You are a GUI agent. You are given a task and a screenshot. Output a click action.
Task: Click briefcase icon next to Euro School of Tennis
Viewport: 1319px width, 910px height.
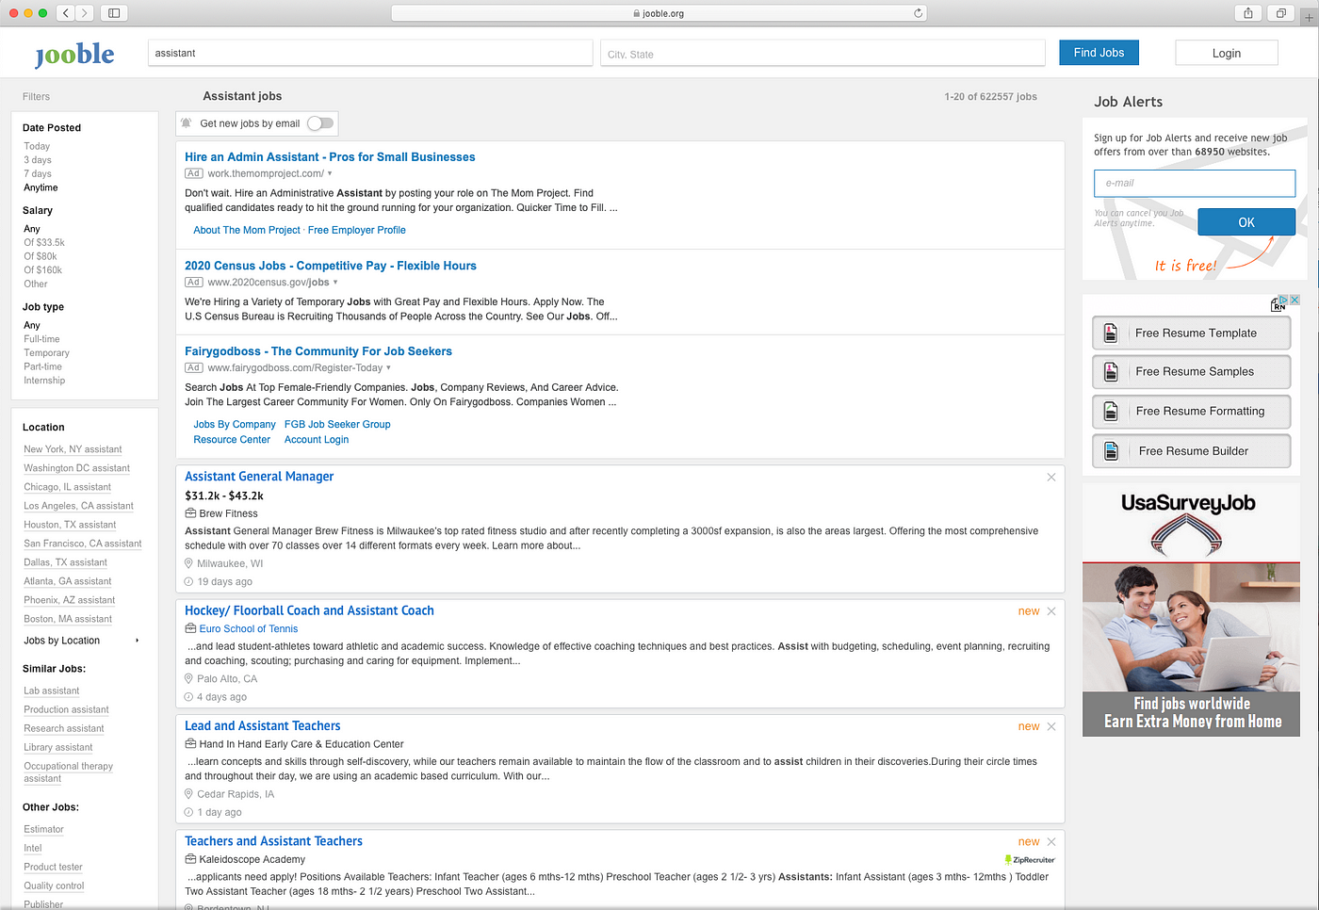click(190, 628)
